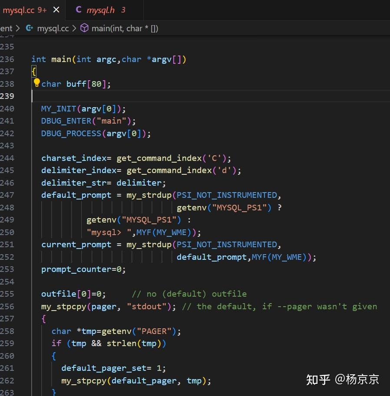Viewport: 390px width, 396px height.
Task: Click my_stpcpy call on line 256
Action: click(64, 307)
